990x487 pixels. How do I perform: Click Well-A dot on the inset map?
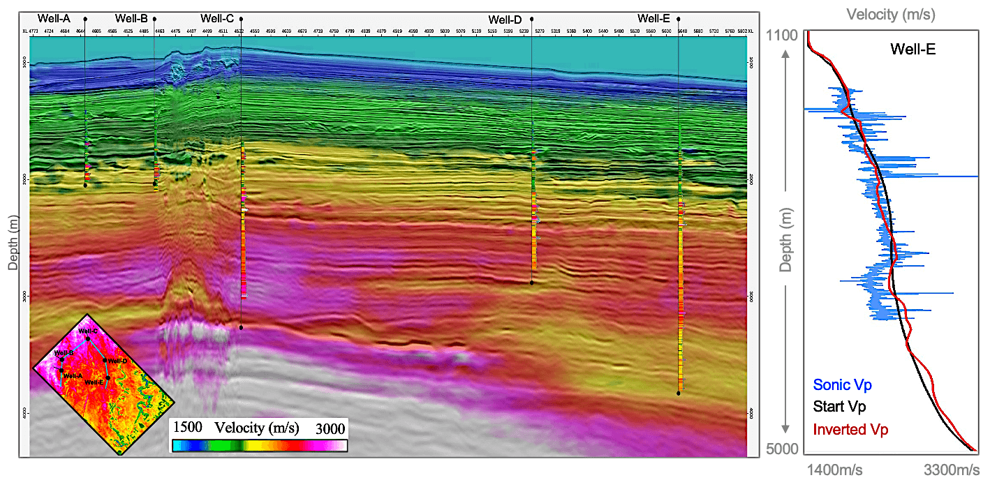coord(61,370)
